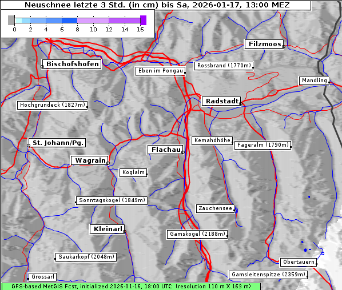The image size is (342, 290).
Task: Click the Bischofshofen location marker circle
Action: coord(42,67)
